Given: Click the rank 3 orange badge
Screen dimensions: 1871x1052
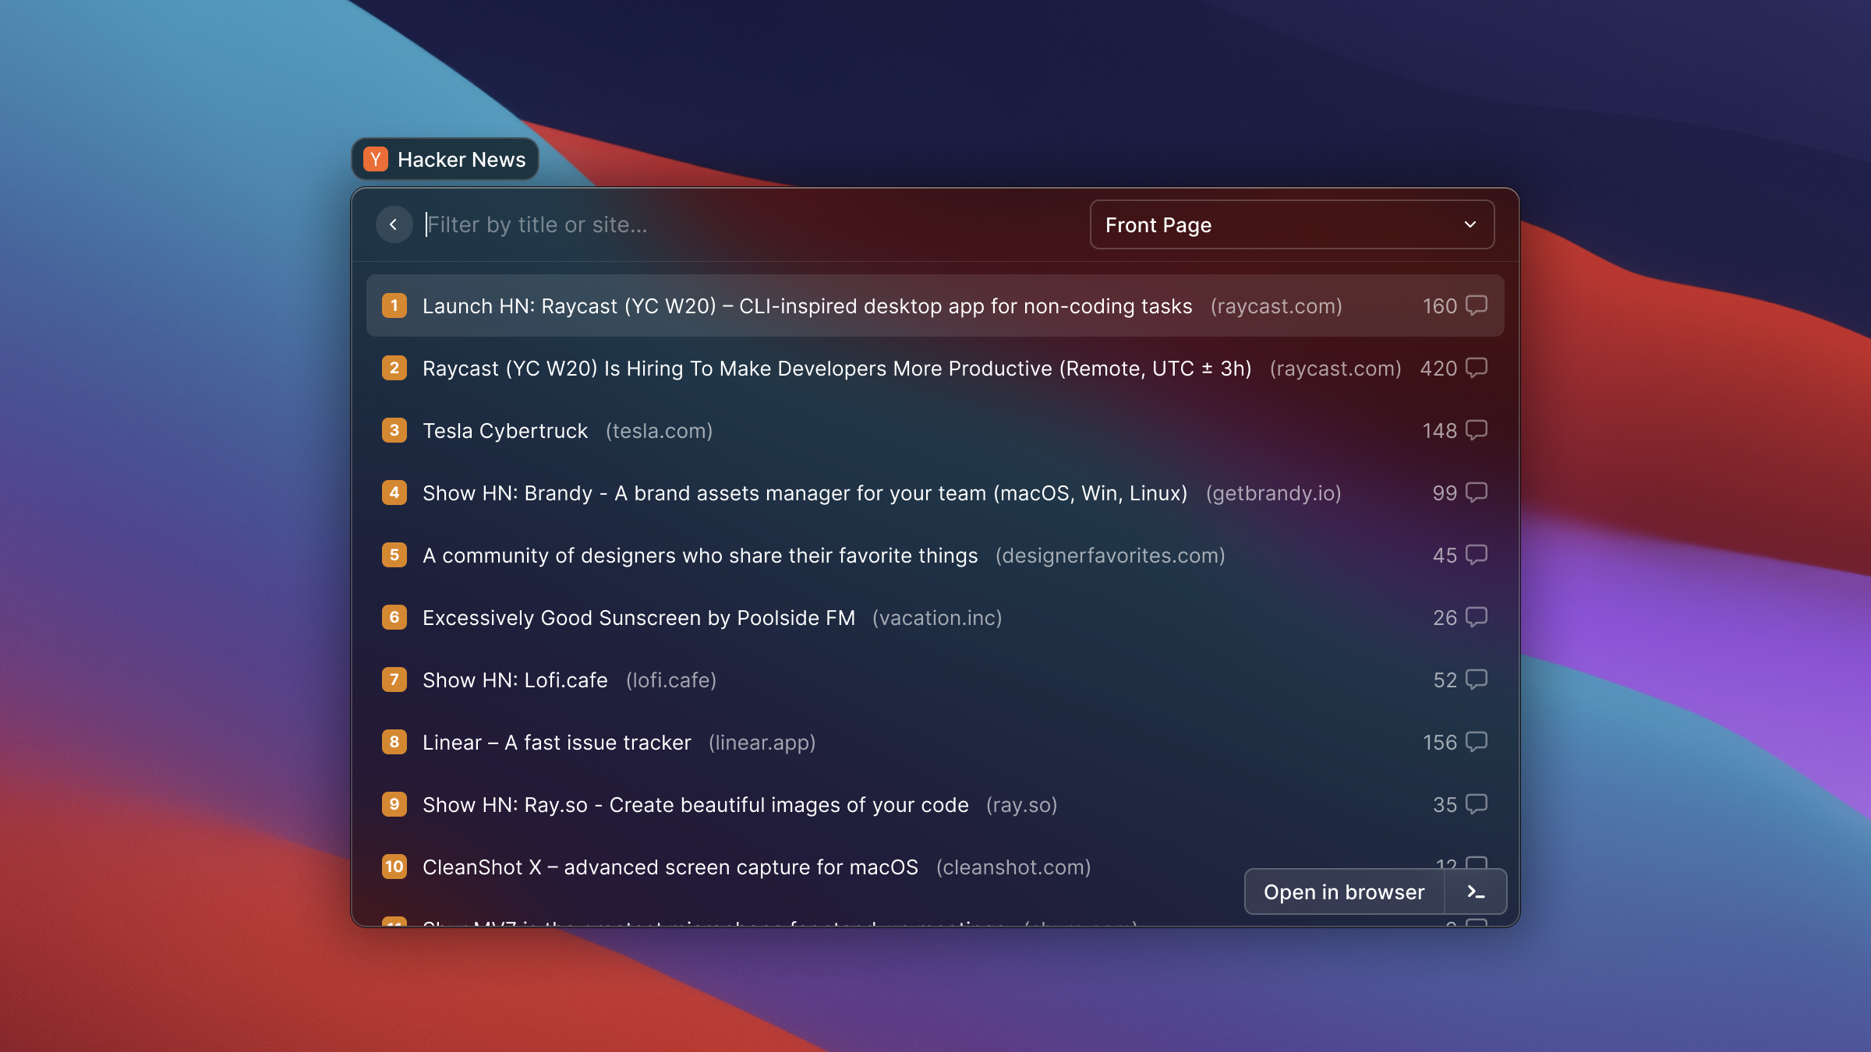Looking at the screenshot, I should (394, 430).
